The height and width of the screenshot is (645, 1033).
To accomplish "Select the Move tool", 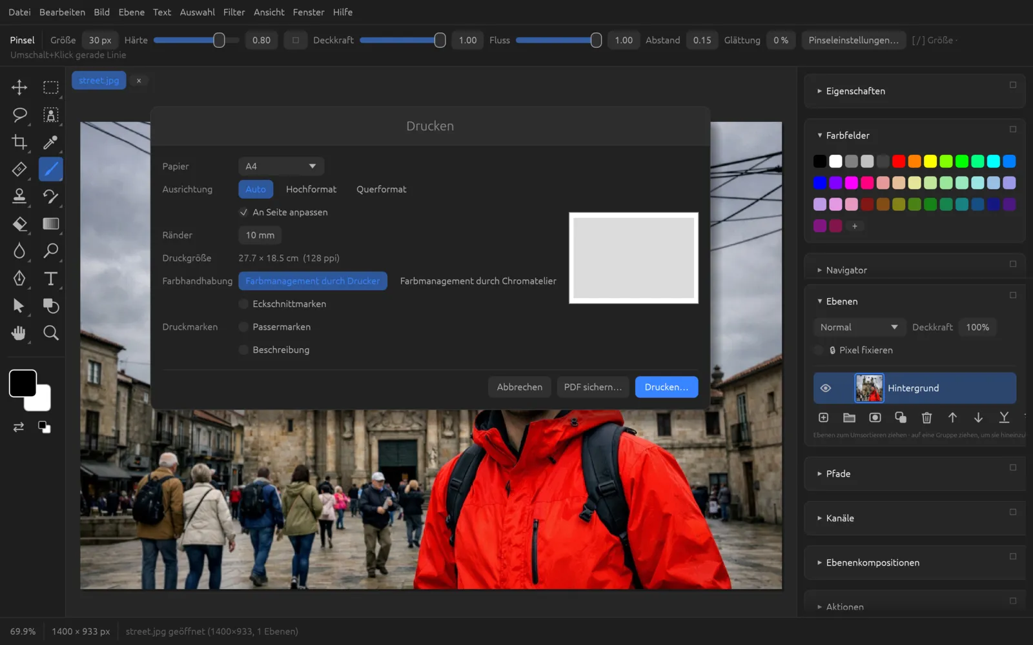I will point(19,87).
